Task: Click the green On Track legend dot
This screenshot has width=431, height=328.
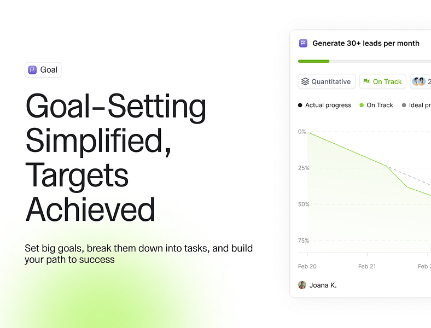Action: point(362,105)
